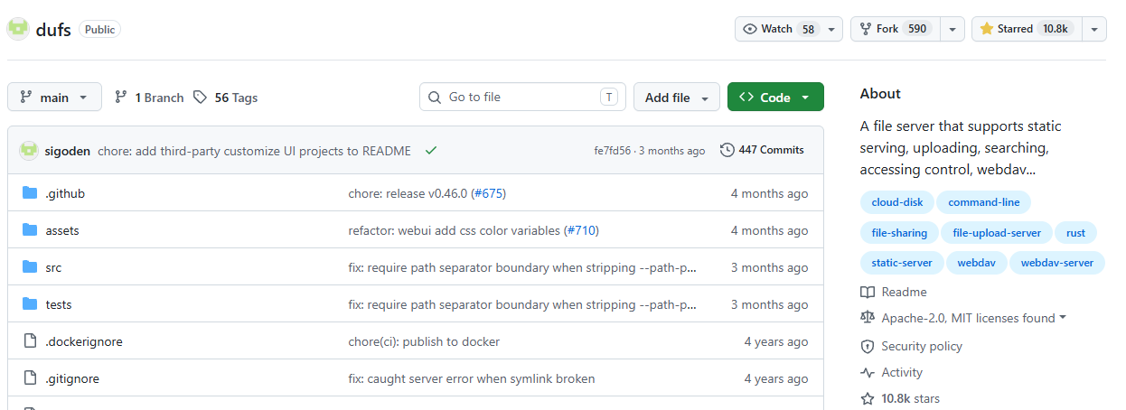Viewport: 1126px width, 410px height.
Task: Open the dufs repository name link
Action: 53,29
